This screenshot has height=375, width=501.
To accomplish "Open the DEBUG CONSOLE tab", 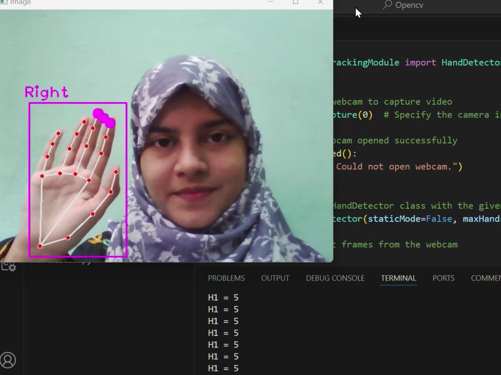I will (335, 278).
